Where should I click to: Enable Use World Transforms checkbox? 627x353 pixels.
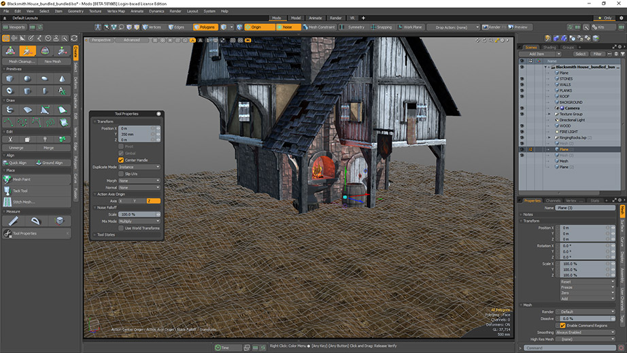(x=121, y=228)
